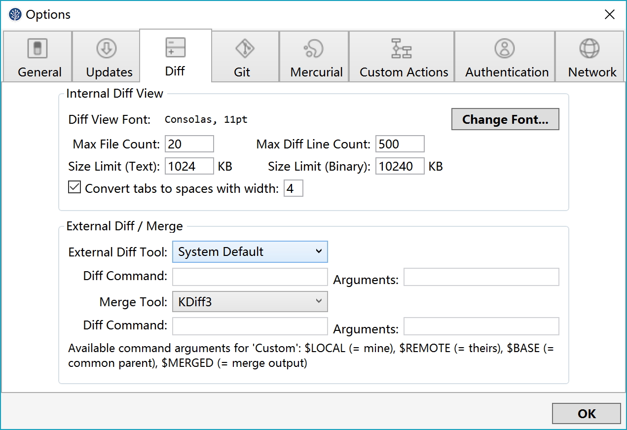Confirm settings with the OK button

586,414
